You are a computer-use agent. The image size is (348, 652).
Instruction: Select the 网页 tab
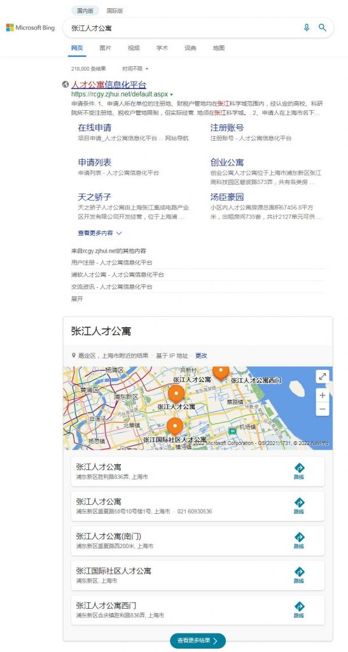click(x=77, y=48)
